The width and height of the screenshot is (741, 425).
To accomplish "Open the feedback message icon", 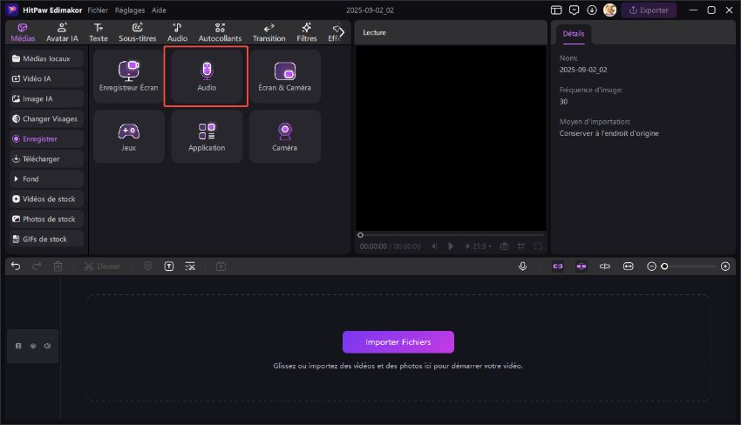I will point(574,10).
